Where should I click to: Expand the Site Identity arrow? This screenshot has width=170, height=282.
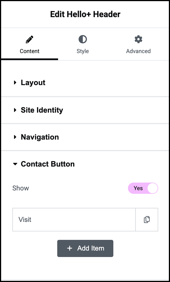[x=15, y=110]
